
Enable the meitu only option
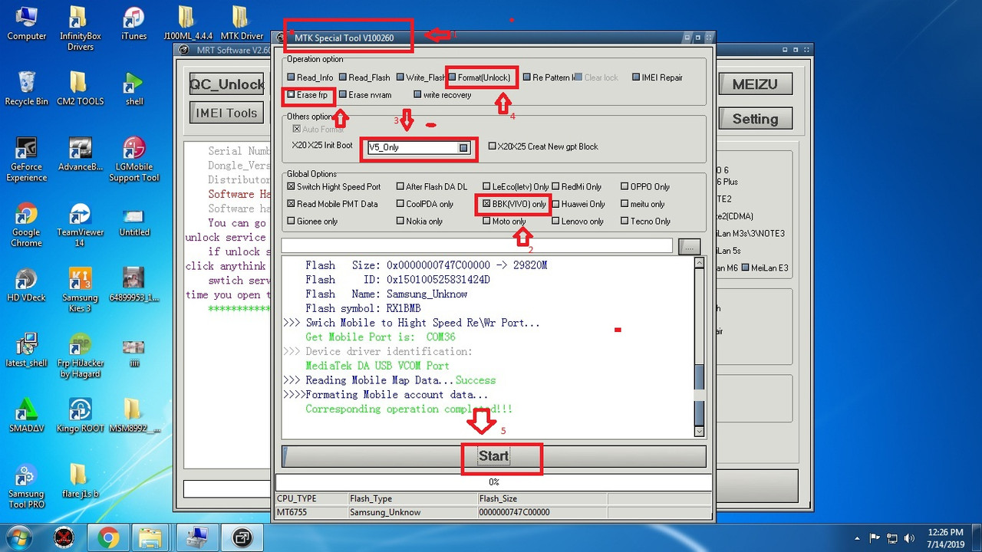[624, 204]
